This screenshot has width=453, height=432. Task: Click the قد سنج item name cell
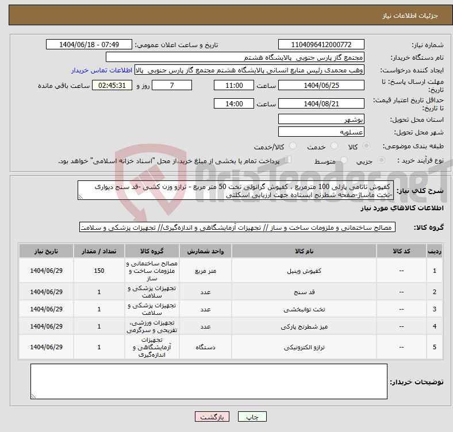tap(304, 292)
